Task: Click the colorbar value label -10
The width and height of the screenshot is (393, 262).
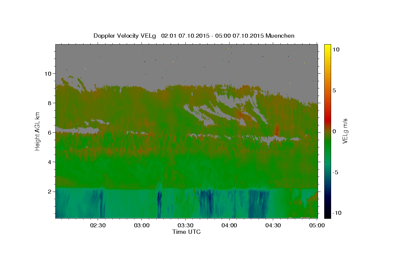Action: click(337, 213)
